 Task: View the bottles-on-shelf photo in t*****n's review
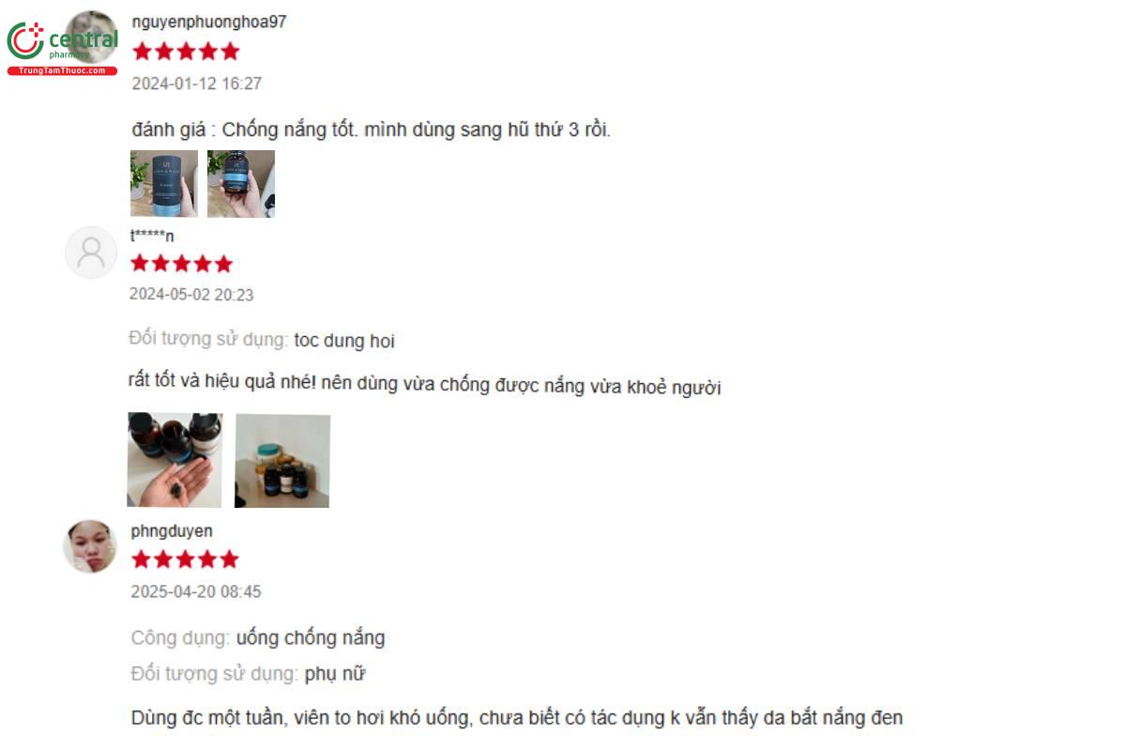[x=282, y=461]
